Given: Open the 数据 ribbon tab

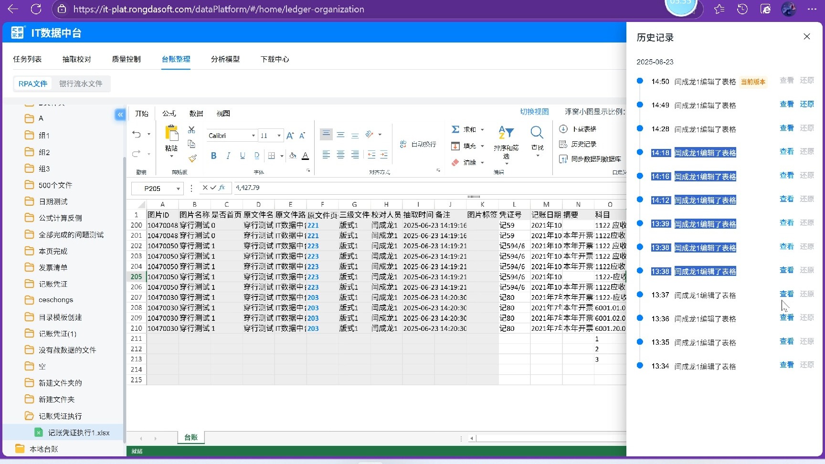Looking at the screenshot, I should click(196, 114).
